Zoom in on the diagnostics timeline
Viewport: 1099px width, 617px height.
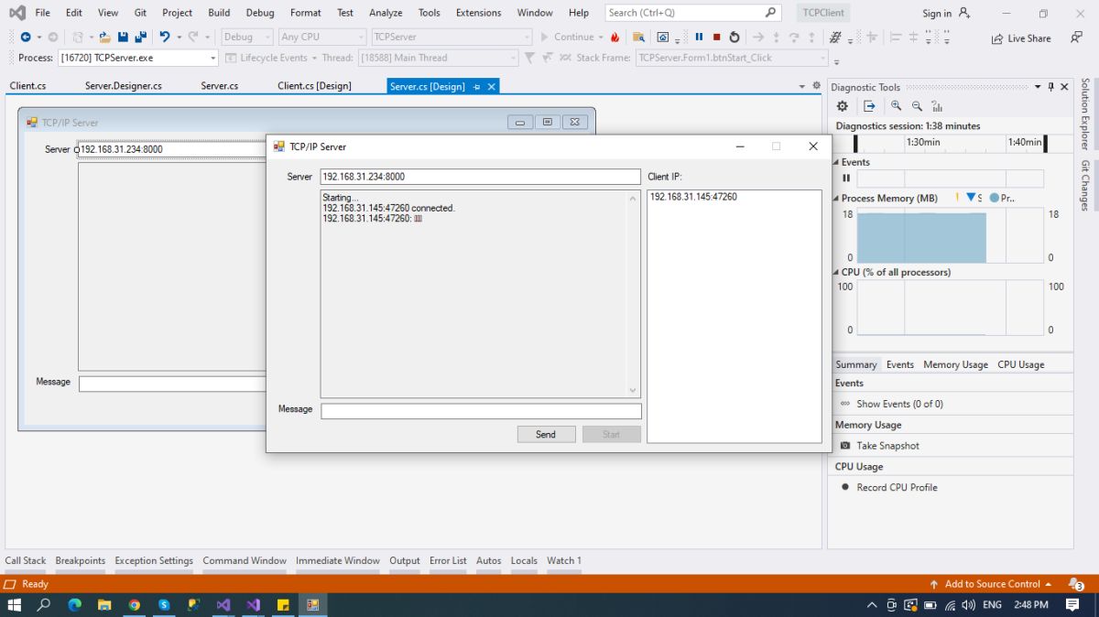[896, 106]
